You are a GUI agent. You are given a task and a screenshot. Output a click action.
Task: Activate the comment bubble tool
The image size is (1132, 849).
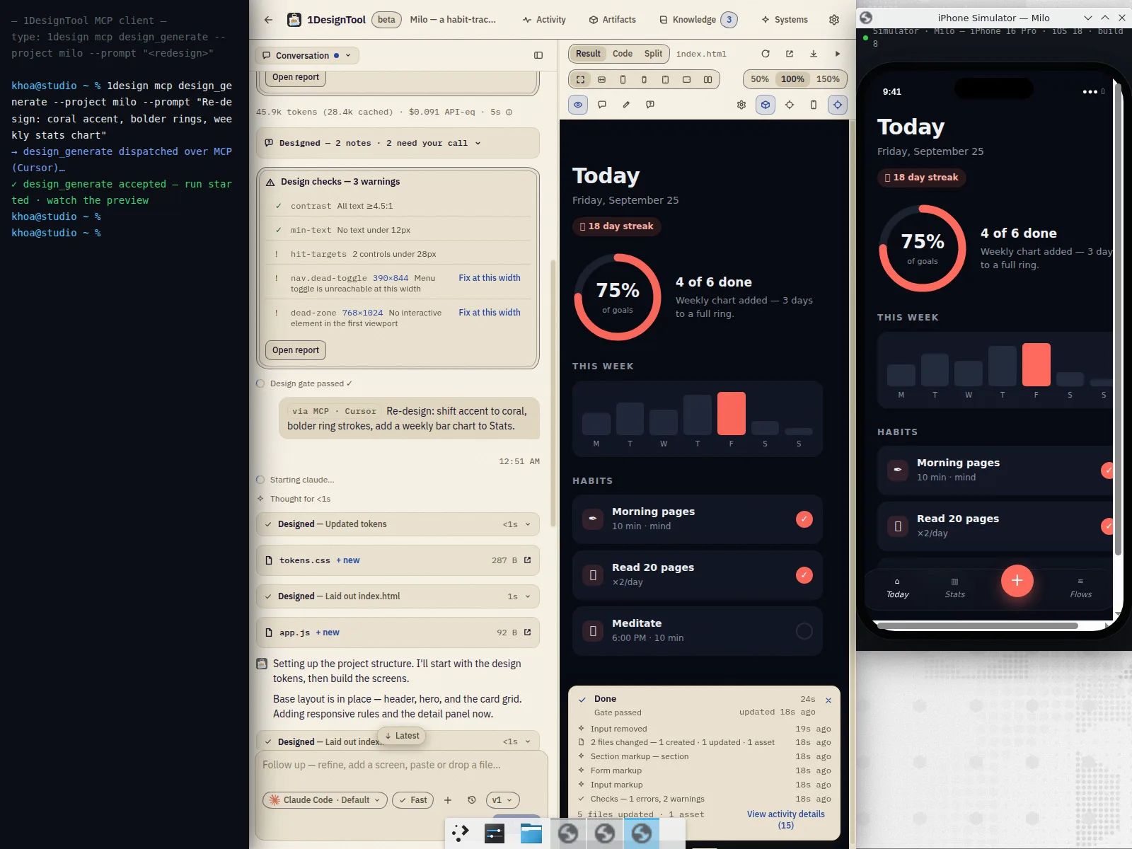pos(602,105)
